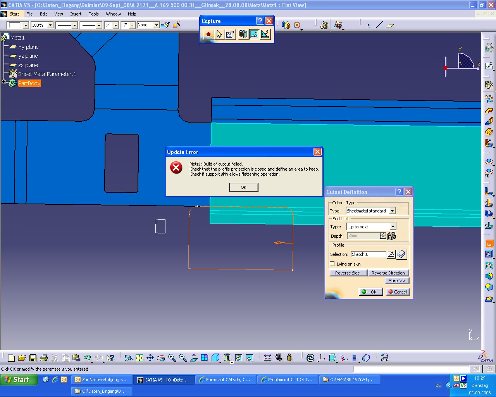The height and width of the screenshot is (397, 496).
Task: Click the Print icon
Action: tap(44, 358)
